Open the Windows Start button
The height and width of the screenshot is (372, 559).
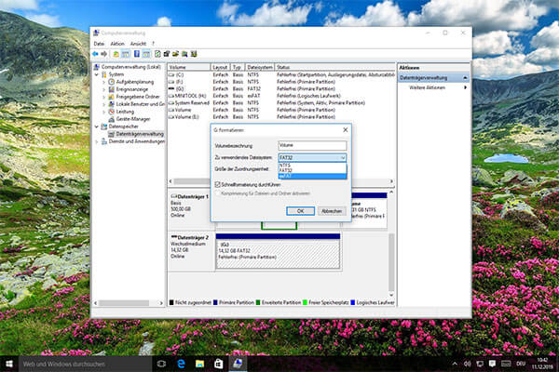(x=9, y=364)
